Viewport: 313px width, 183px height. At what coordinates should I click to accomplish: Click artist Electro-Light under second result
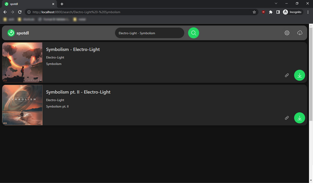tap(55, 100)
